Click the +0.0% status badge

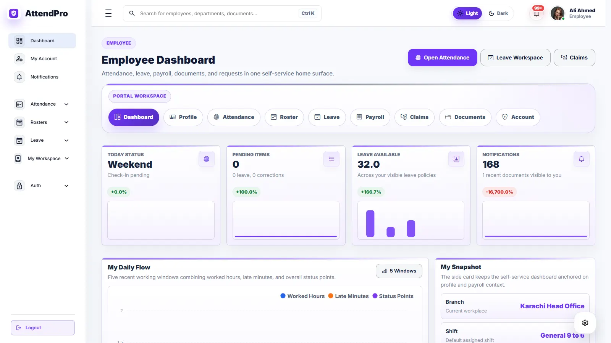119,192
